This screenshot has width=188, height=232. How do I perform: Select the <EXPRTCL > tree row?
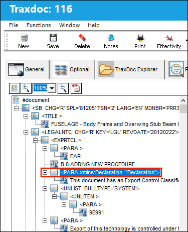pyautogui.click(x=66, y=140)
